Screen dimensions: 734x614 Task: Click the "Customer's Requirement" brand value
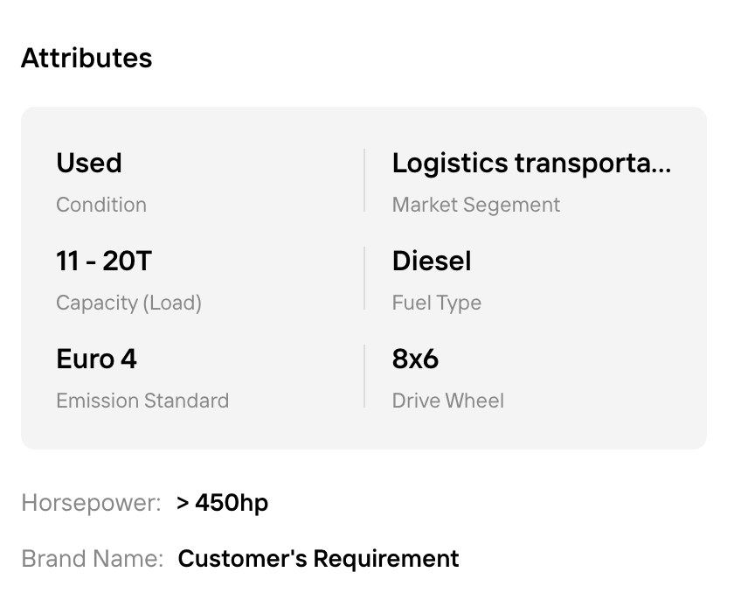coord(318,559)
